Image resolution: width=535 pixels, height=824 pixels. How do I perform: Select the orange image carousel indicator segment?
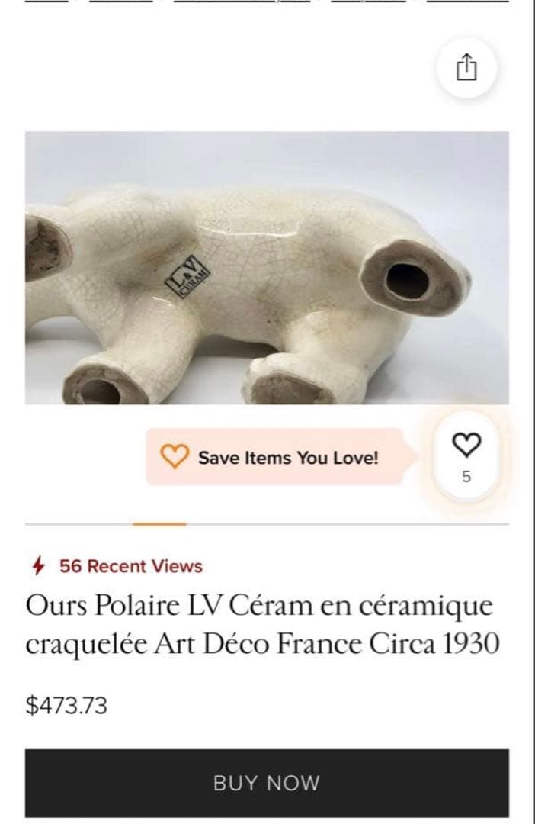click(159, 524)
